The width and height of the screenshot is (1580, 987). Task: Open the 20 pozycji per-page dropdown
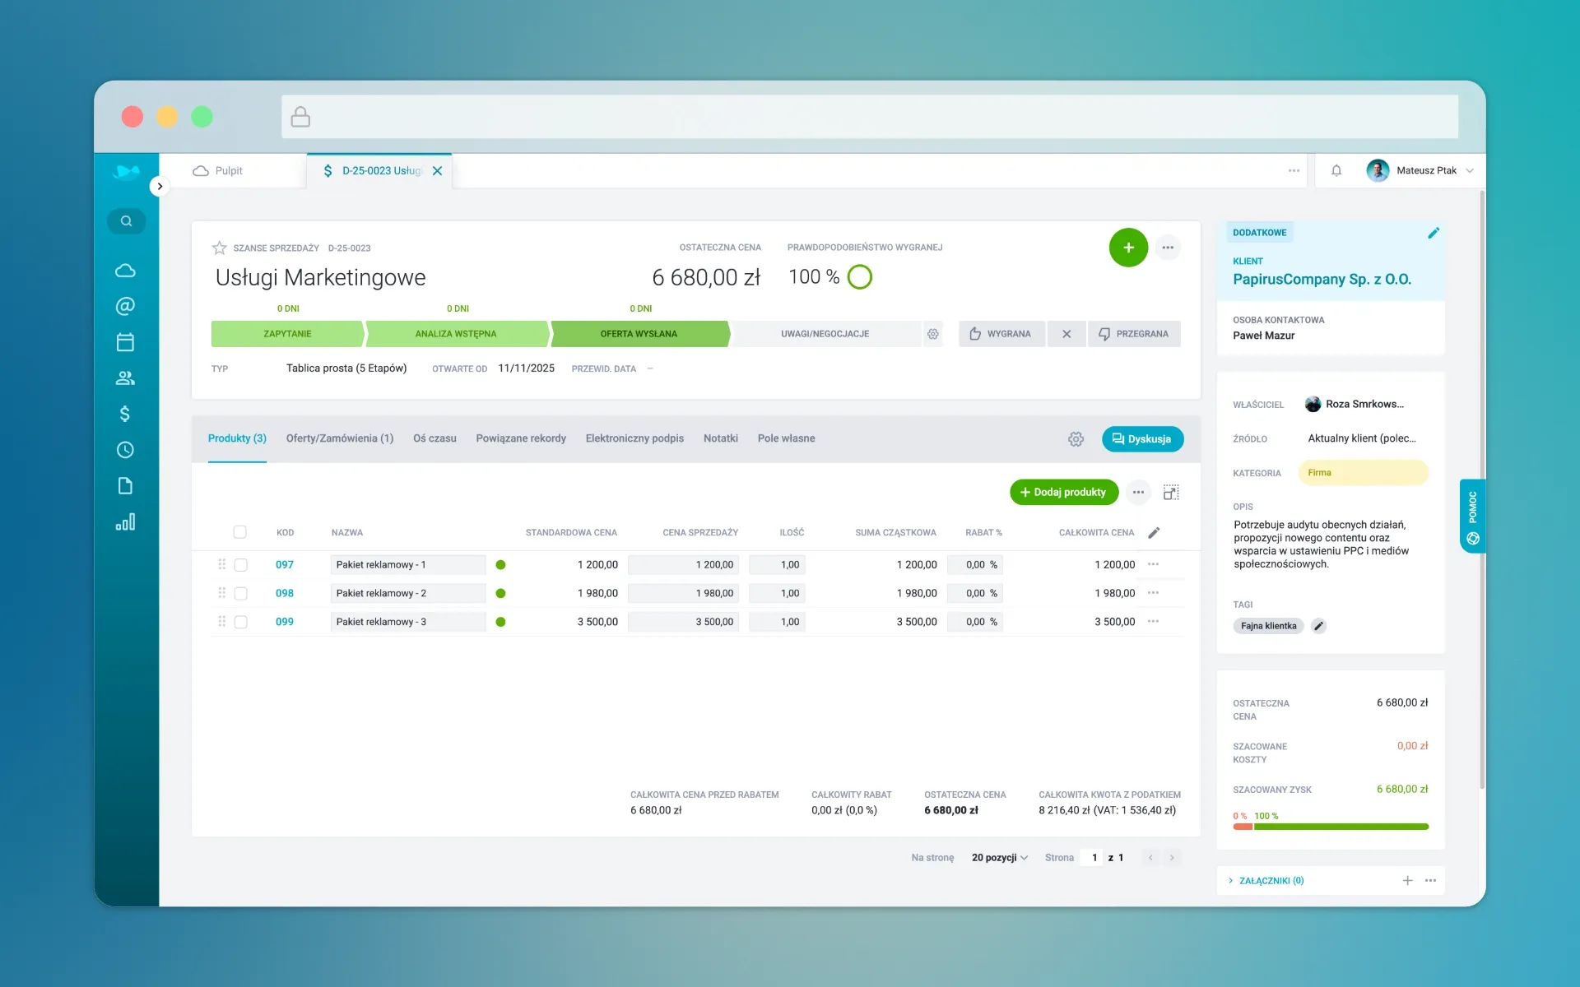(1000, 857)
